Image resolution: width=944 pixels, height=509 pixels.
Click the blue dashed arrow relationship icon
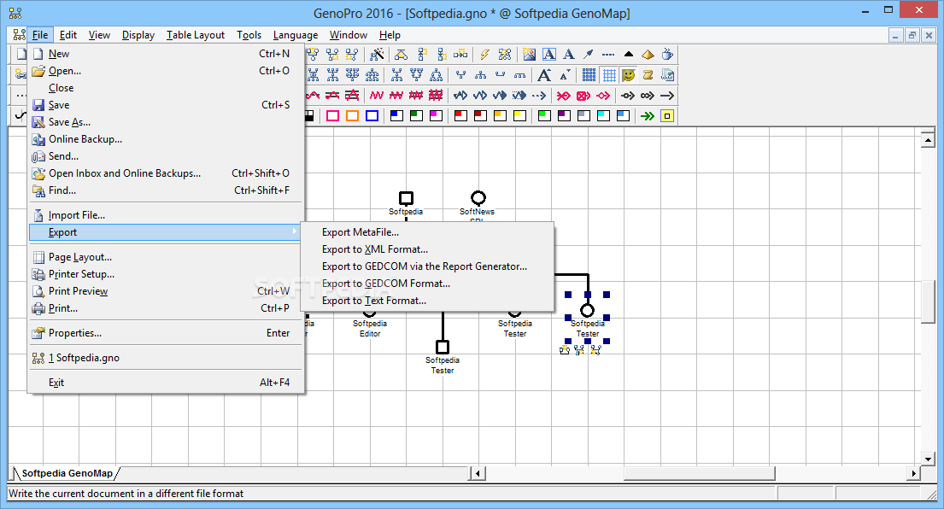539,96
